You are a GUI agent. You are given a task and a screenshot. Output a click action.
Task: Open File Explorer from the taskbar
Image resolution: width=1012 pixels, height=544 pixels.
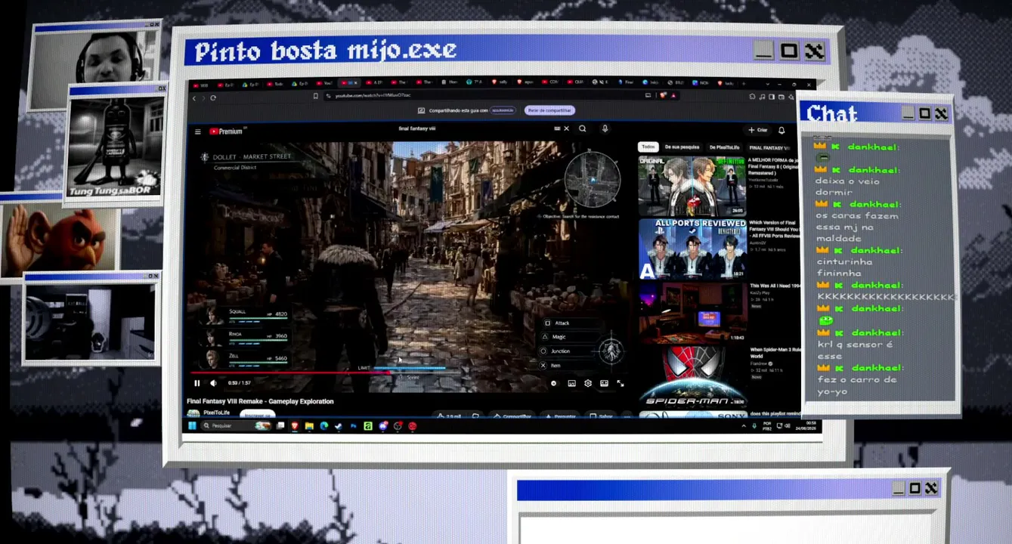[x=309, y=426]
